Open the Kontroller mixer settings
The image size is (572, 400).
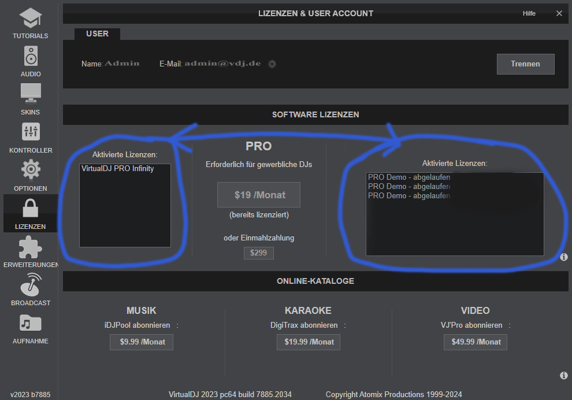click(x=31, y=138)
